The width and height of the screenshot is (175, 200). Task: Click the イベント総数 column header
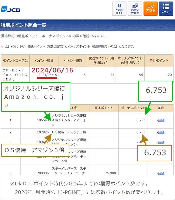(73, 61)
